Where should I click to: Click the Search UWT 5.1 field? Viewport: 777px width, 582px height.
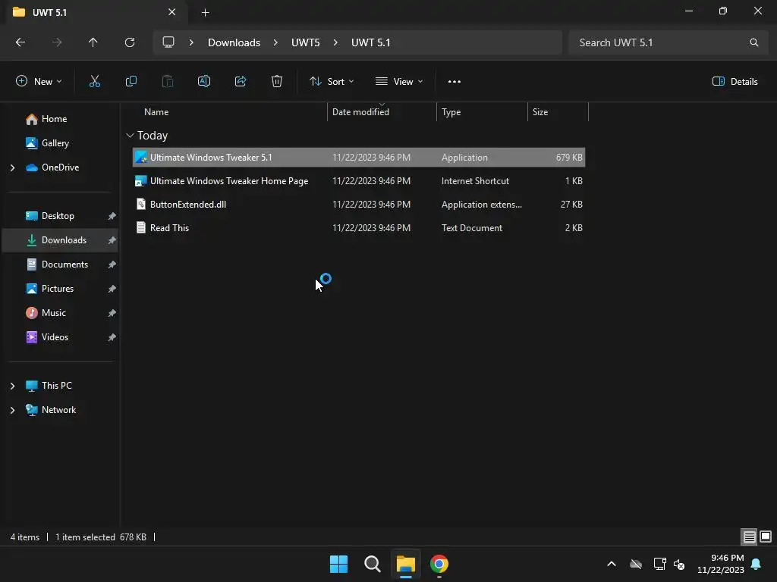point(668,42)
